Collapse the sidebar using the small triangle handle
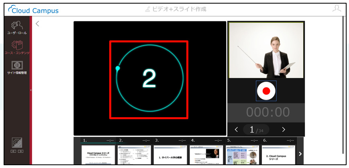The image size is (349, 168). (31, 90)
